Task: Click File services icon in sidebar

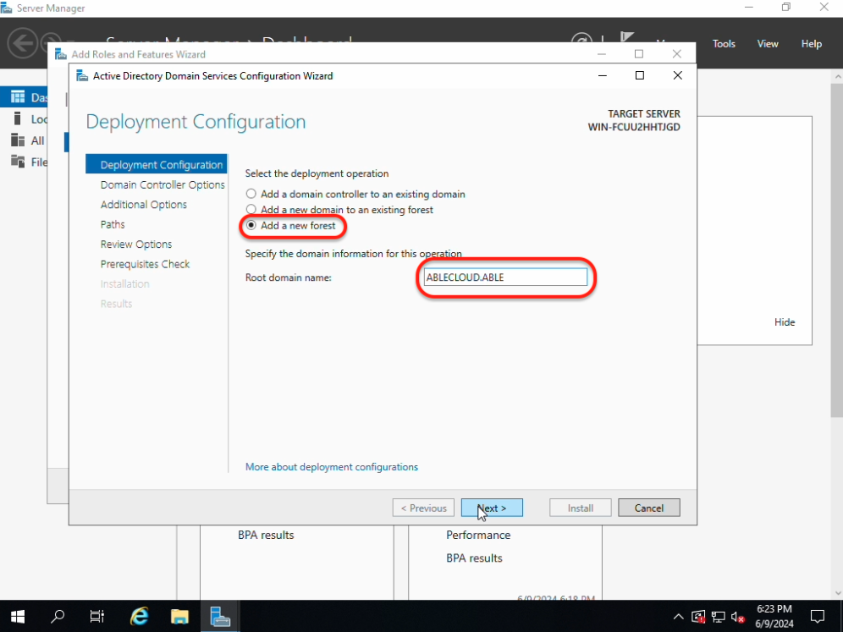Action: coord(18,162)
